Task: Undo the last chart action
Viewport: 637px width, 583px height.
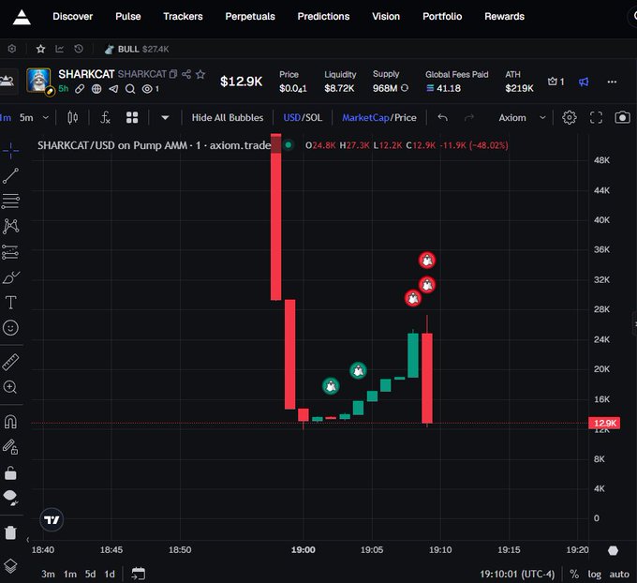Action: 442,118
